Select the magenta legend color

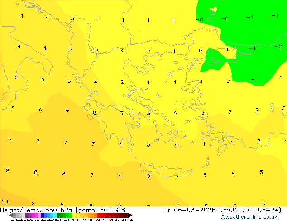click(36, 215)
